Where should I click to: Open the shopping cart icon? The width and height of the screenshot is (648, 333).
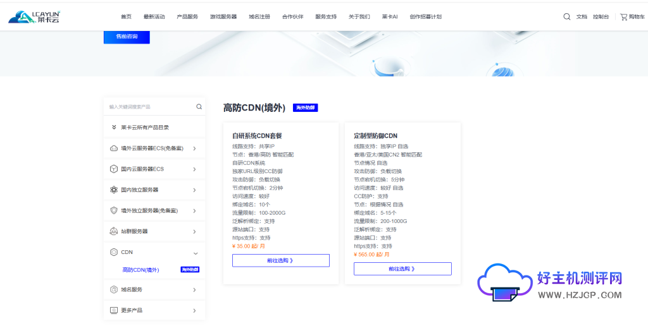click(623, 17)
